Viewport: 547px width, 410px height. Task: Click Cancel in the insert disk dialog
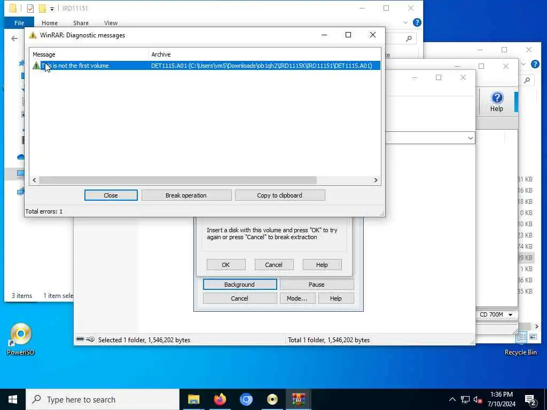274,265
